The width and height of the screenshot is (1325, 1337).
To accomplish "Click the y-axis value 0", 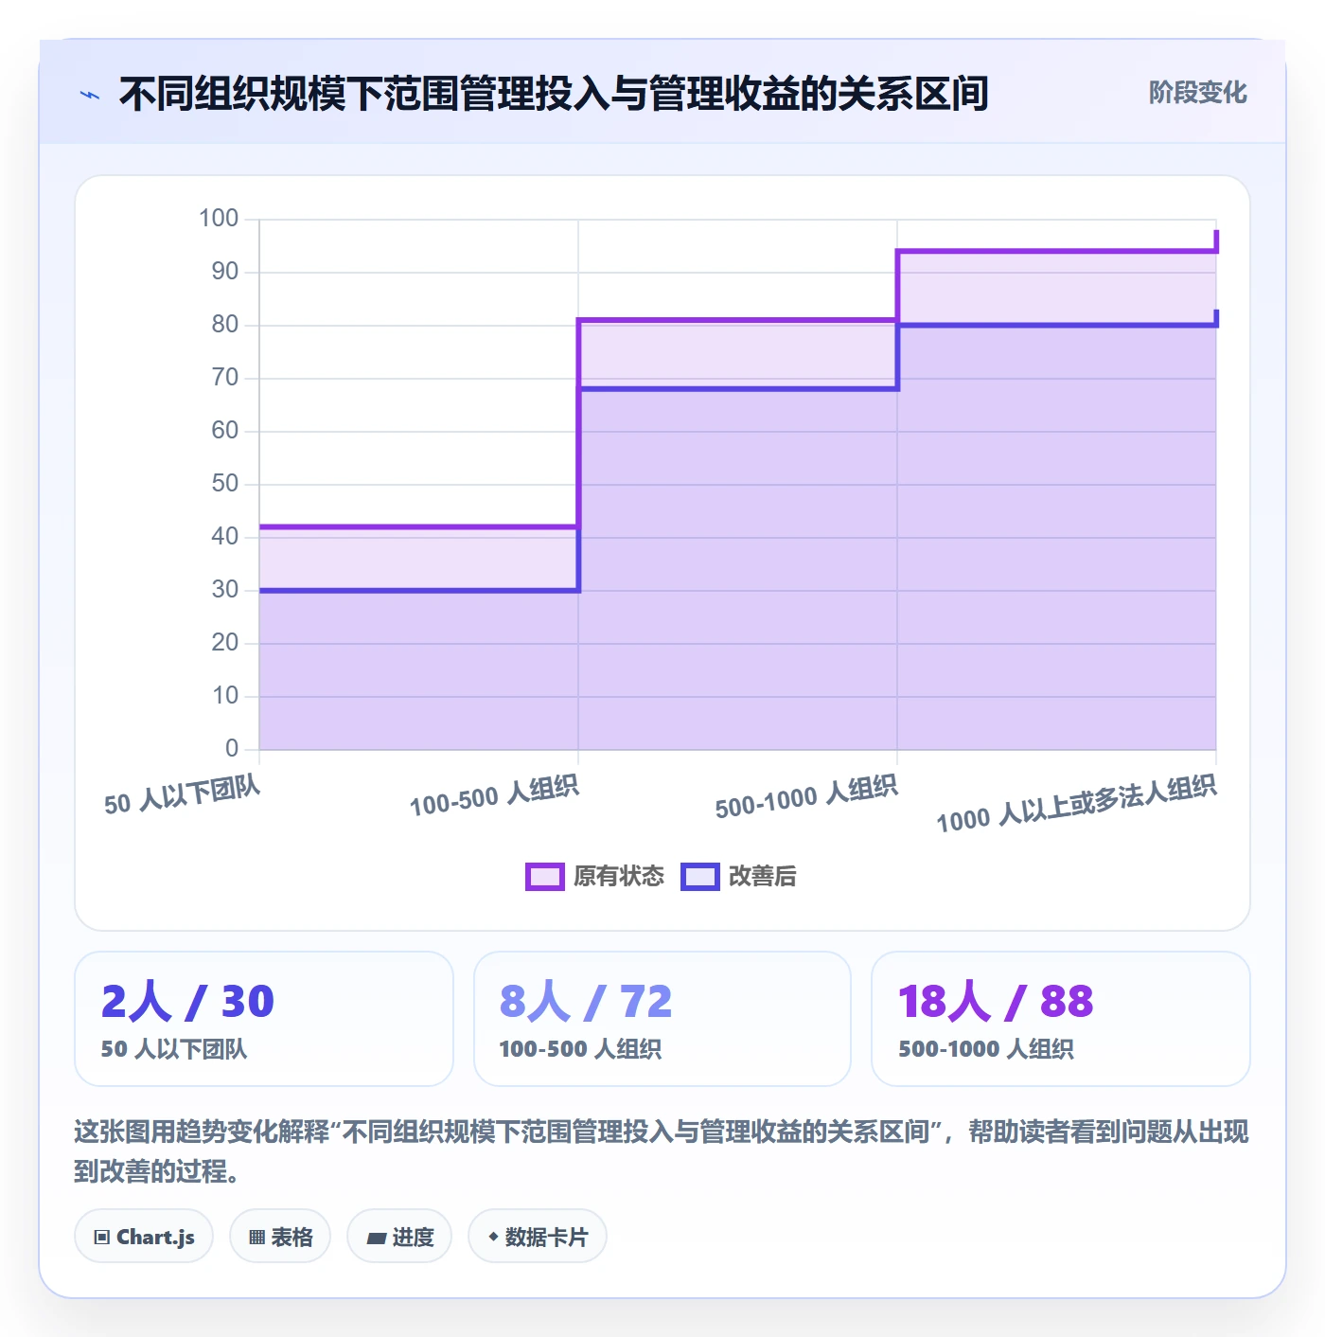I will 232,749.
